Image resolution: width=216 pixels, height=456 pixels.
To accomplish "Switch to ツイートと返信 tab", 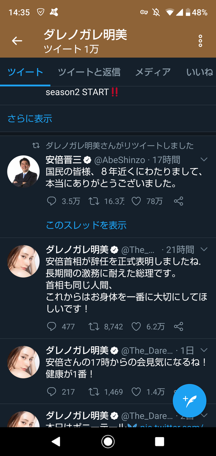I will click(x=89, y=72).
